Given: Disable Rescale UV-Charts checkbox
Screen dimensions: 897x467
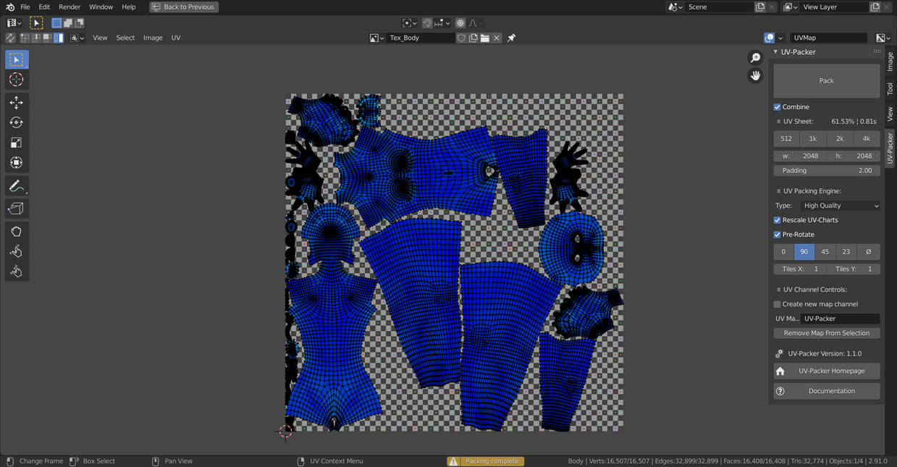Looking at the screenshot, I should click(778, 220).
